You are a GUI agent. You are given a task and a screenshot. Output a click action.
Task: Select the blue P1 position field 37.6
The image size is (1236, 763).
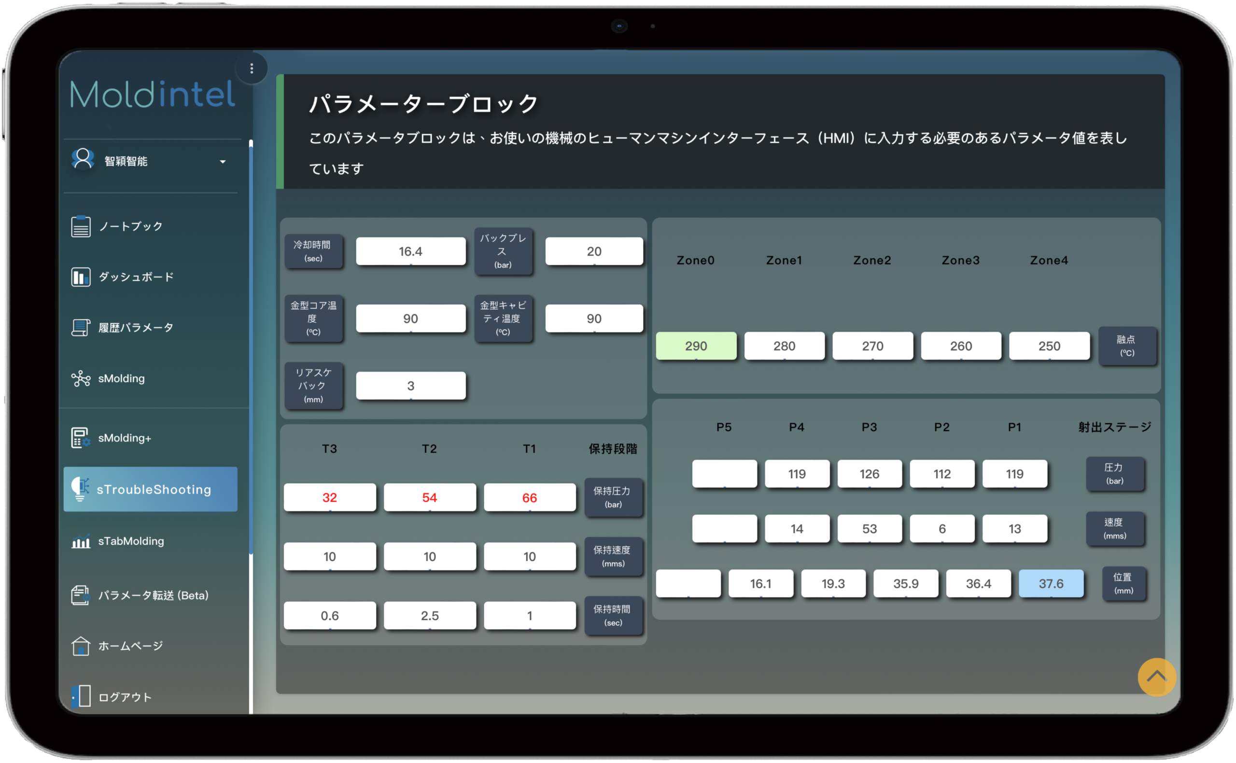tap(1050, 584)
